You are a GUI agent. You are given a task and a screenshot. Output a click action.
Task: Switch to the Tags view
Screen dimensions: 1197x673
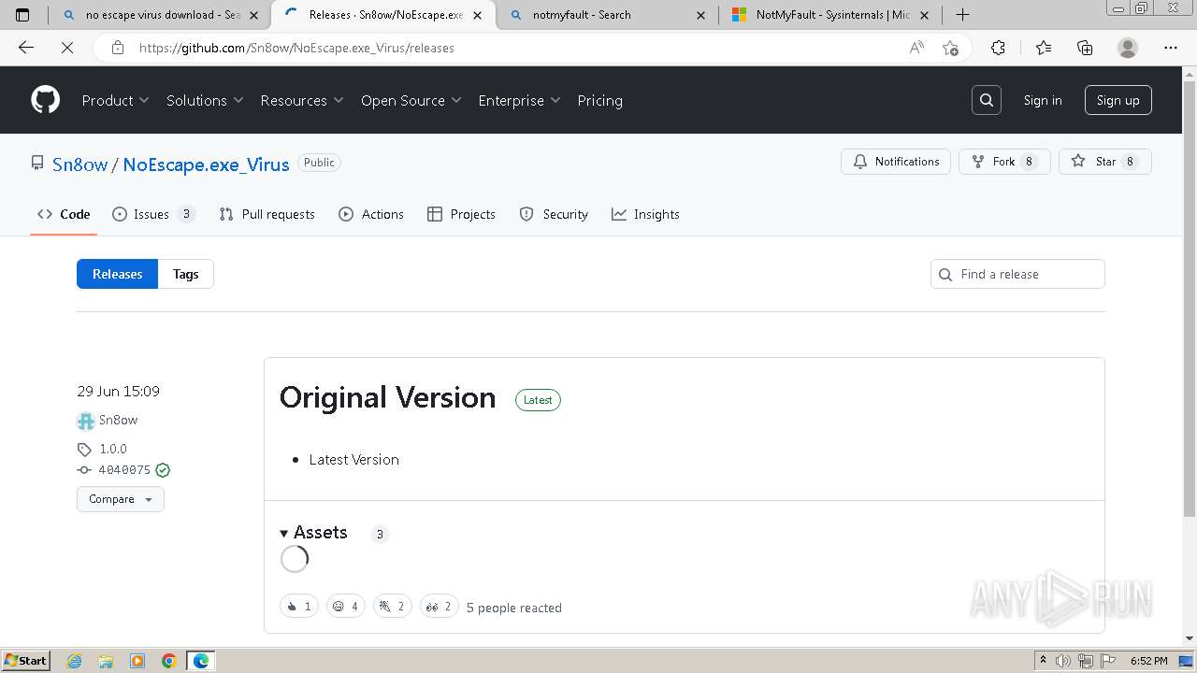click(x=185, y=274)
